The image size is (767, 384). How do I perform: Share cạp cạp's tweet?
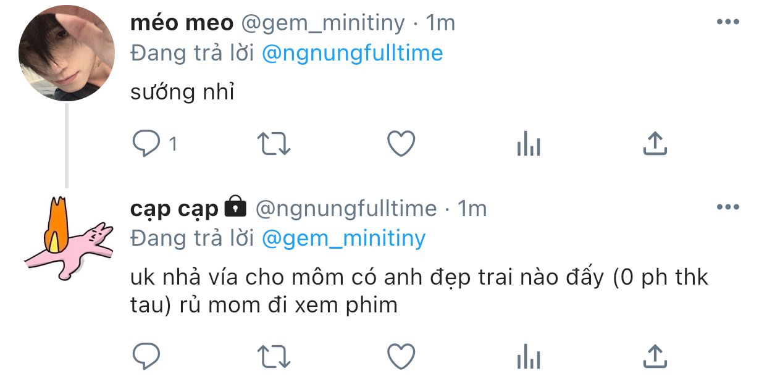(x=655, y=355)
